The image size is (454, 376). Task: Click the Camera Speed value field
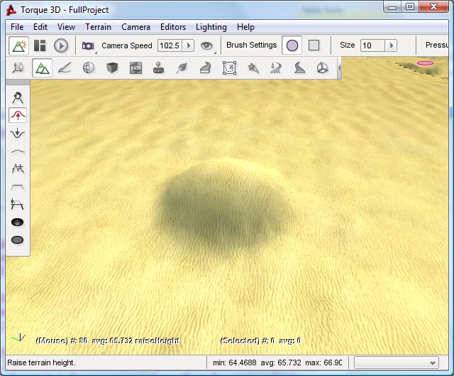coord(169,45)
